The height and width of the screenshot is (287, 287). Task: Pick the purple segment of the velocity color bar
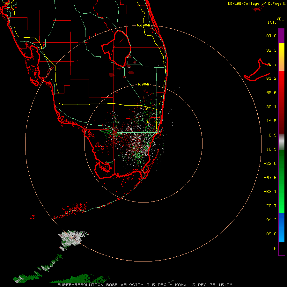282,35
